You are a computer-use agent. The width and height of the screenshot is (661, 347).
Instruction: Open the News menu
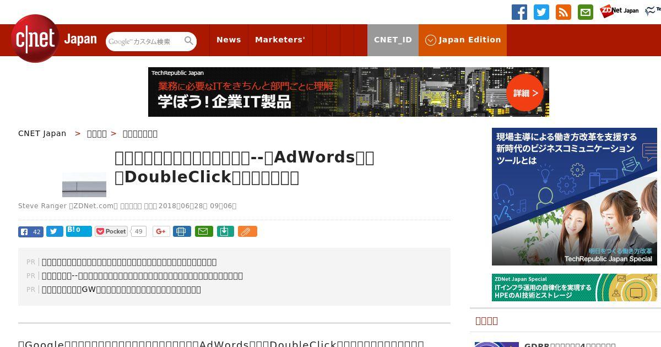(x=229, y=40)
